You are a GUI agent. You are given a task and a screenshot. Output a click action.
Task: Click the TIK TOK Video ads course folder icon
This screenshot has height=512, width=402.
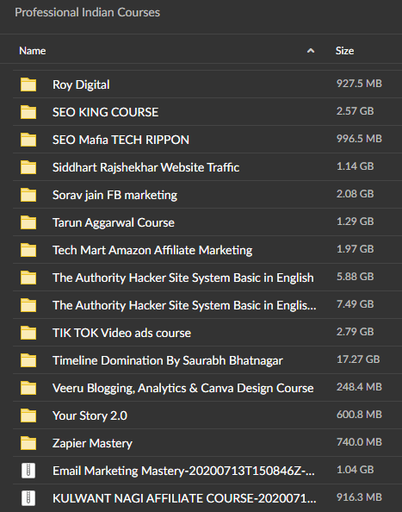click(28, 333)
